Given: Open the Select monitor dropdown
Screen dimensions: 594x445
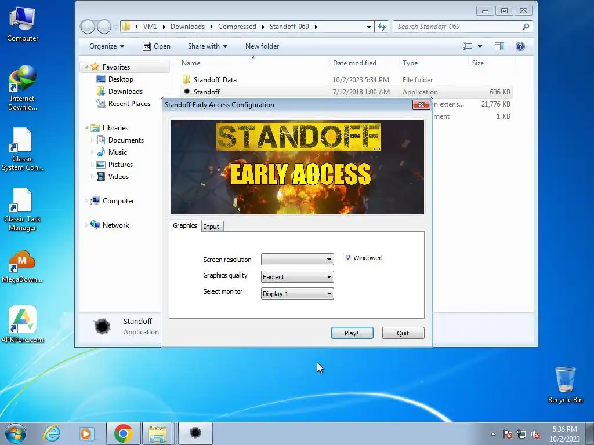Looking at the screenshot, I should click(x=298, y=294).
